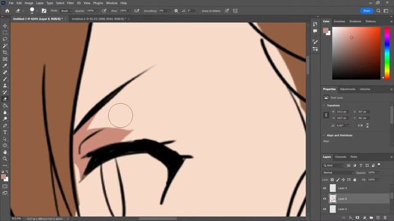394x221 pixels.
Task: Hide the topmost visible layer via eye icon
Action: pos(324,188)
